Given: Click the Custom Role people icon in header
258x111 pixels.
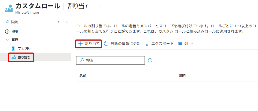Looking at the screenshot, I should pyautogui.click(x=9, y=8).
